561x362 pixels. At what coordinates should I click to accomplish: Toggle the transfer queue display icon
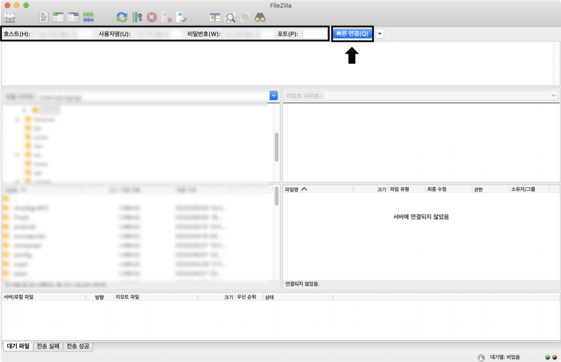tap(88, 17)
